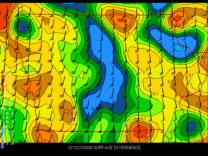Click the 1.6 legend value

[8, 79]
